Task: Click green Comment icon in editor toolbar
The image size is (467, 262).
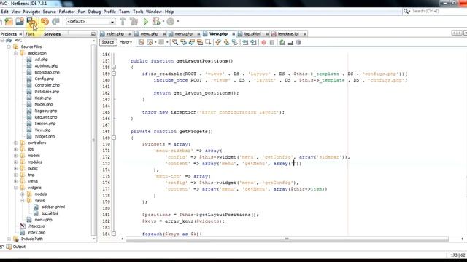Action: pos(282,42)
